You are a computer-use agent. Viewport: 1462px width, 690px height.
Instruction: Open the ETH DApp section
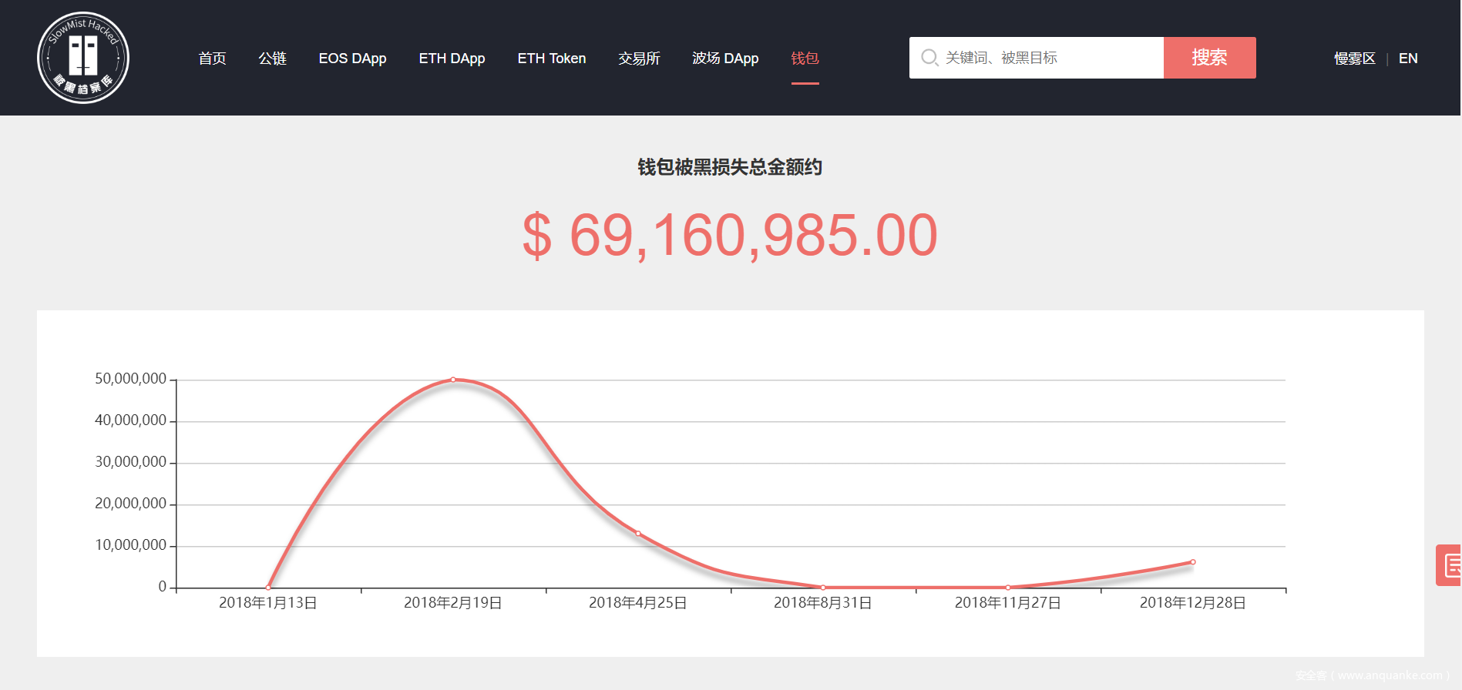point(452,59)
